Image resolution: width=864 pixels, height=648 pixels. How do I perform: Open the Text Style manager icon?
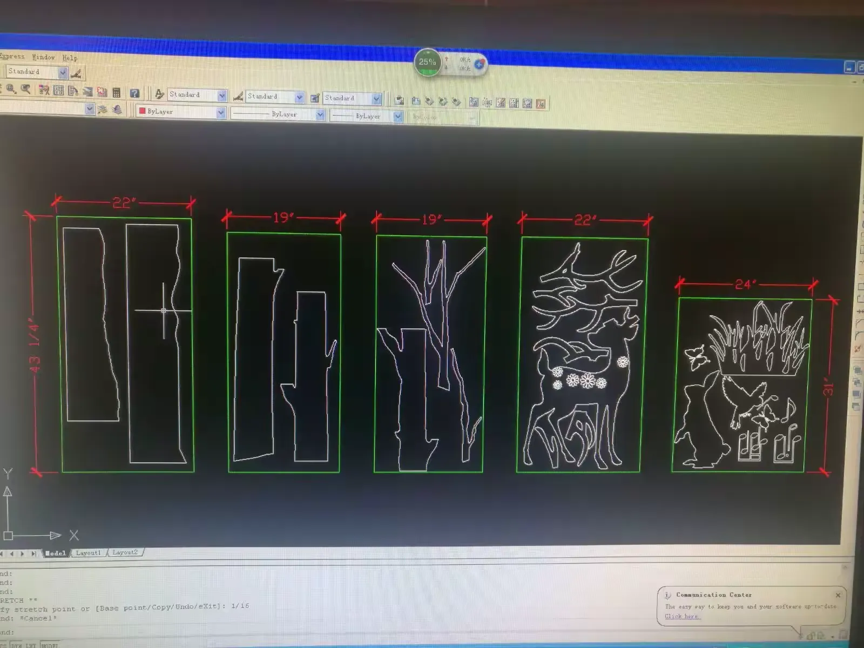(x=159, y=94)
